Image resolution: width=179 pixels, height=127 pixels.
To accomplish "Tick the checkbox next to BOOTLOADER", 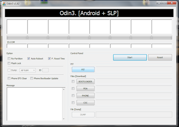I will (73, 81).
